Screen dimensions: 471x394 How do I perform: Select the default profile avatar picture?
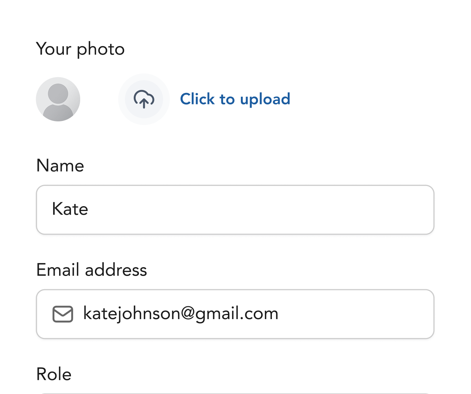58,99
